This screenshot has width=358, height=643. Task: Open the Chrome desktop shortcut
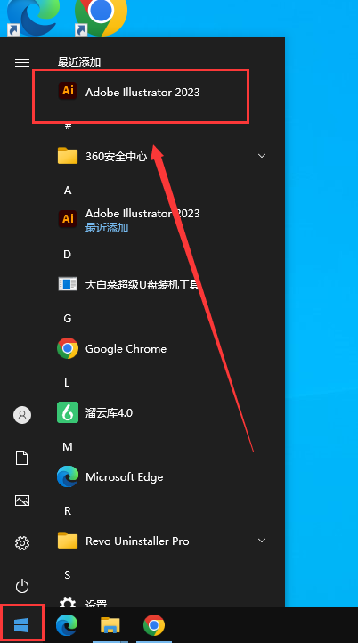(x=101, y=17)
